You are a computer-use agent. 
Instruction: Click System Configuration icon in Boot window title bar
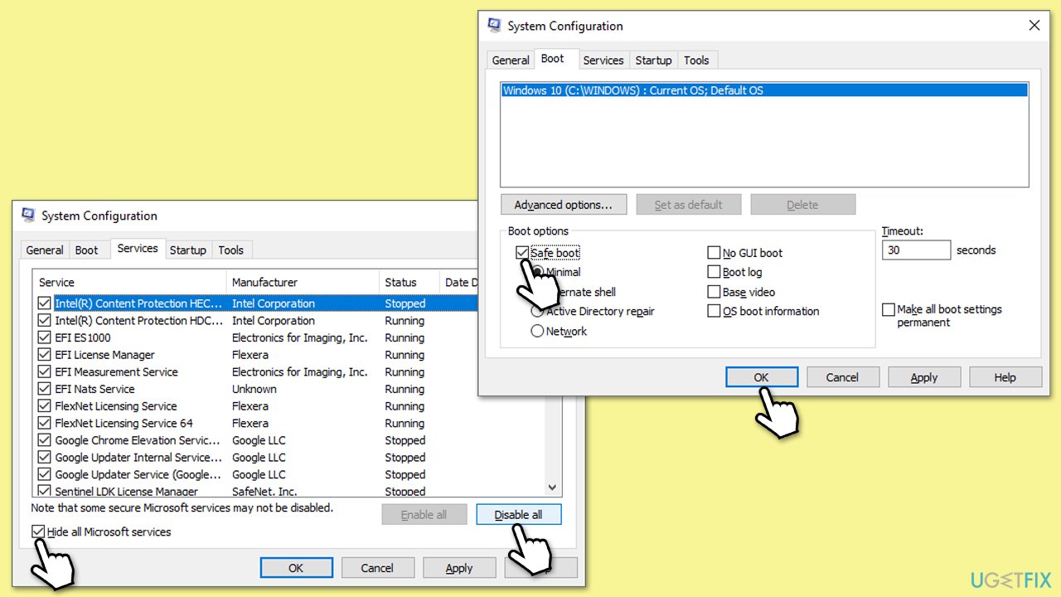(495, 26)
